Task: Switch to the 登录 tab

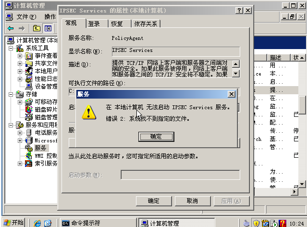Action: click(x=94, y=24)
